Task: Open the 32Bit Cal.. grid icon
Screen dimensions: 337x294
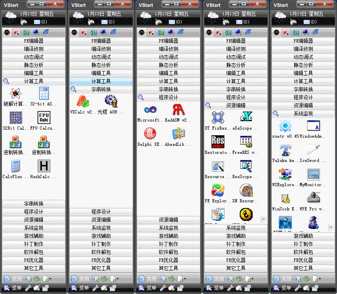Action: click(x=16, y=118)
